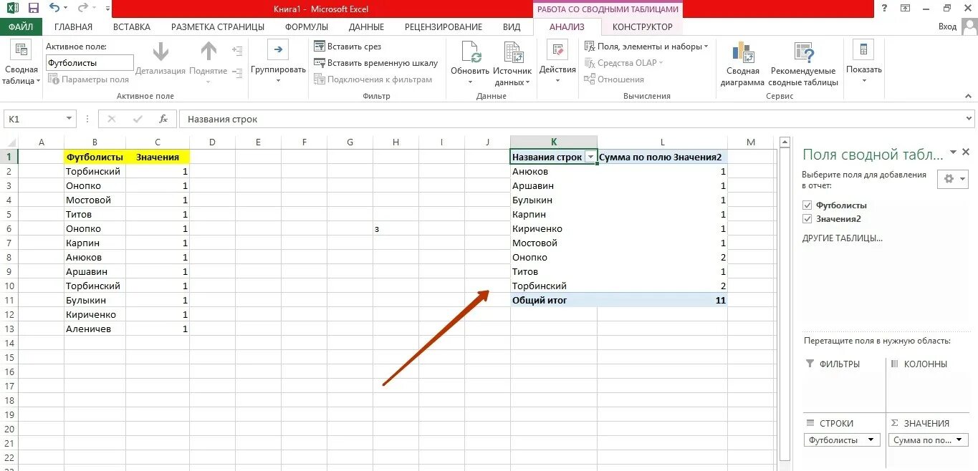Select the Футболисты header cell
Viewport: 978px width, 471px height.
coord(95,157)
